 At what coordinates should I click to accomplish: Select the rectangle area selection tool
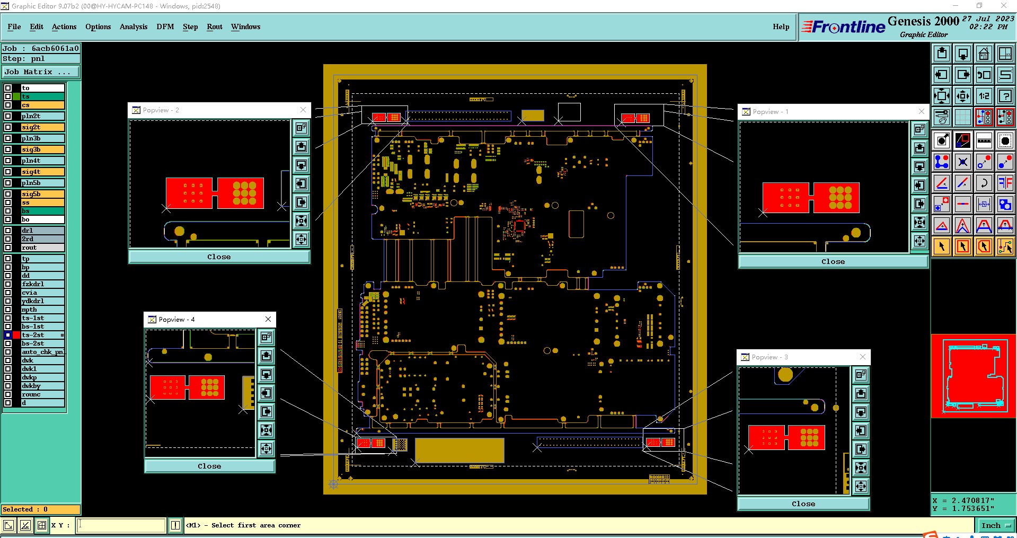tap(963, 246)
